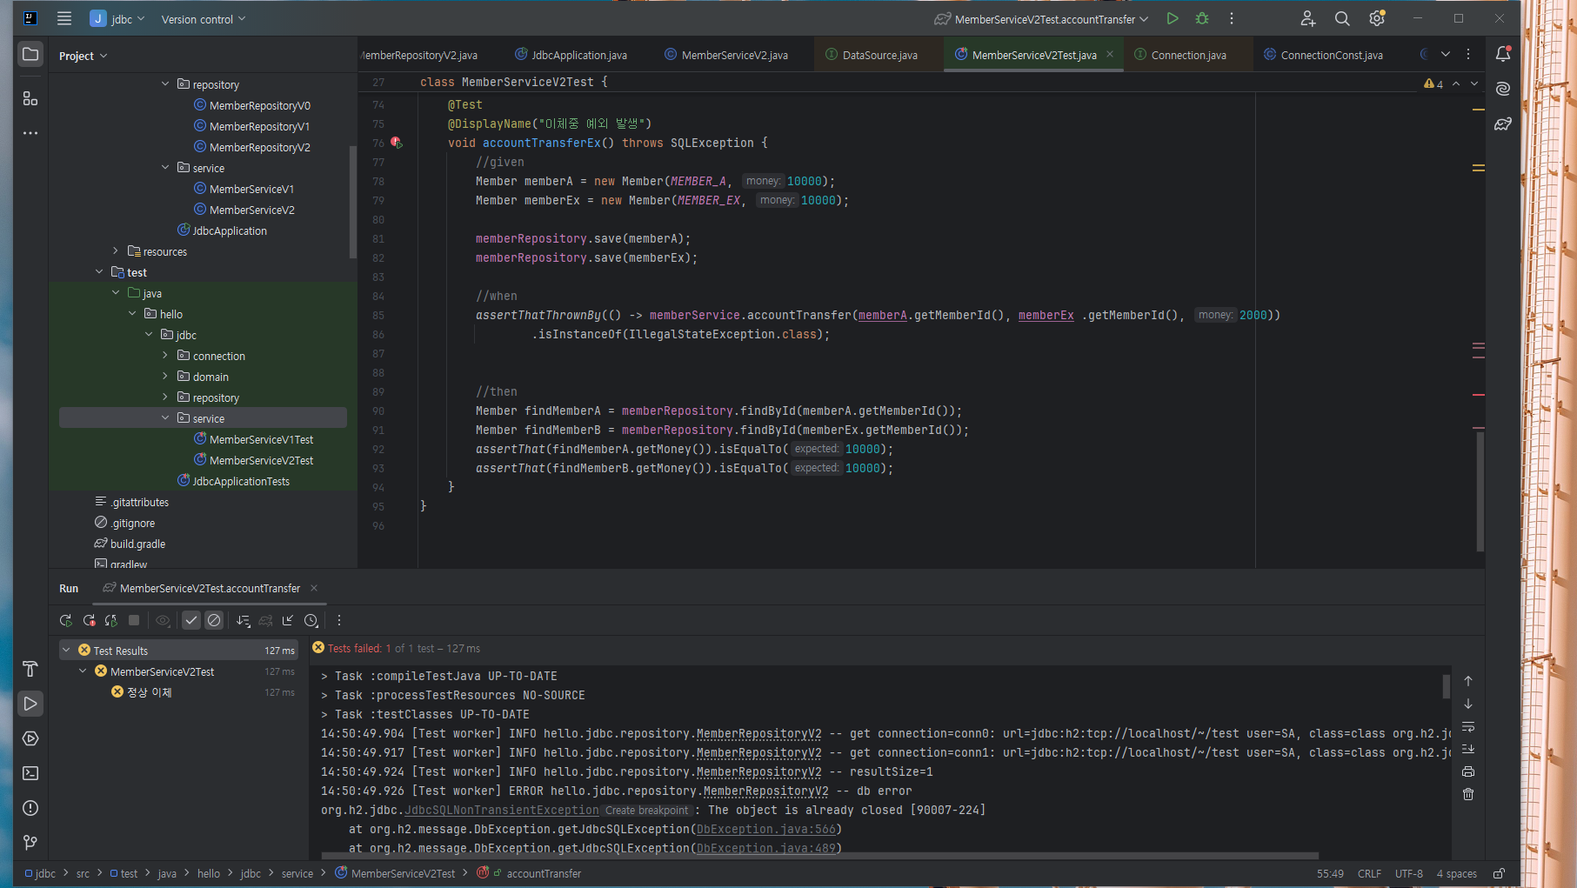Open DbException.java:566 stack trace link

(765, 830)
